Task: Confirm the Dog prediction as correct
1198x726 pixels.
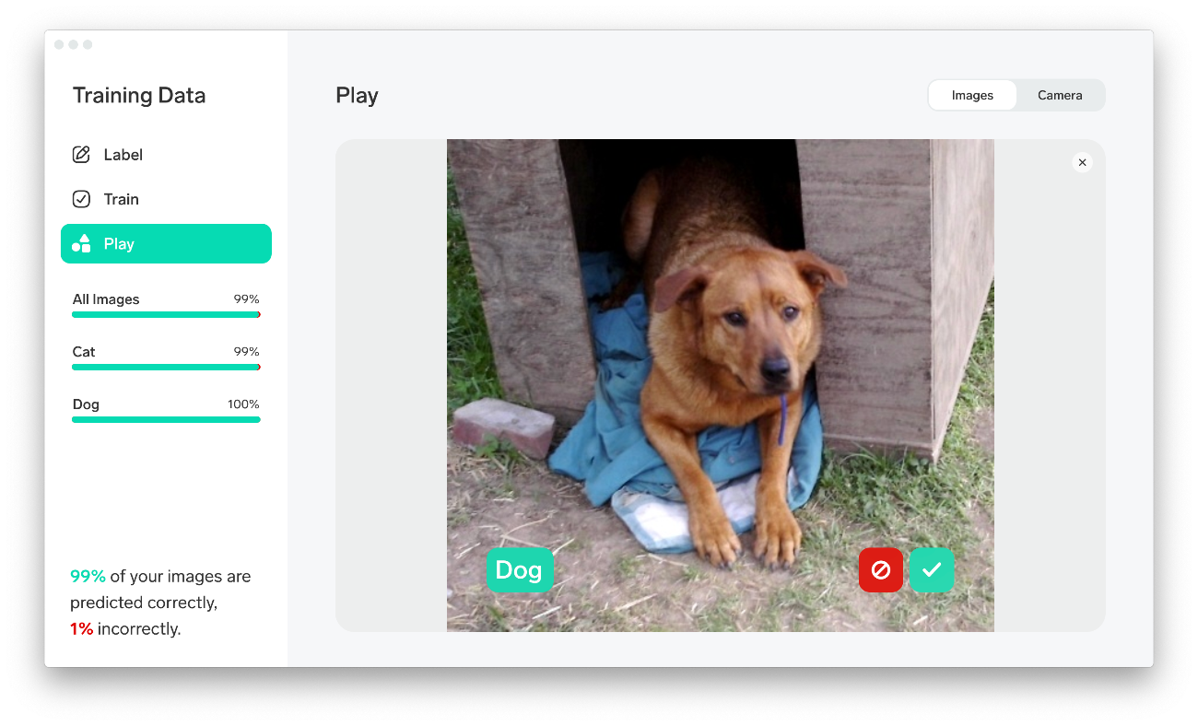Action: coord(932,570)
